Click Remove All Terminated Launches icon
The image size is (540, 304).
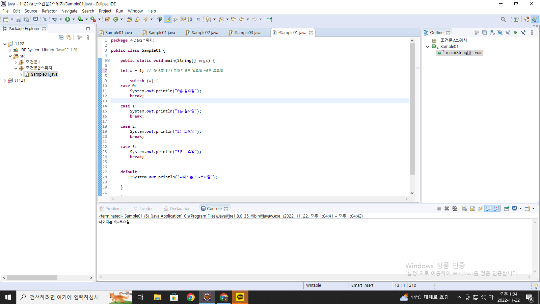pyautogui.click(x=455, y=209)
